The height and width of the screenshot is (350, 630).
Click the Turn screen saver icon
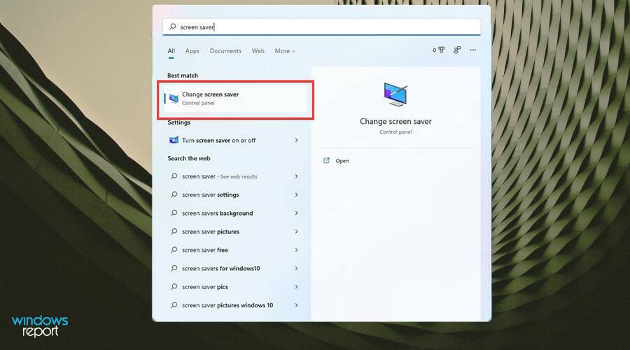[x=174, y=140]
